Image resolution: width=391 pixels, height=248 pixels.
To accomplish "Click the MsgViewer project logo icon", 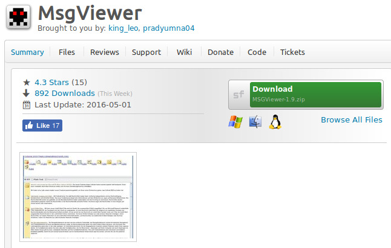I will pos(18,17).
